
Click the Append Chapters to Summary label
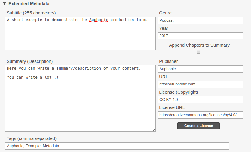[x=199, y=45]
